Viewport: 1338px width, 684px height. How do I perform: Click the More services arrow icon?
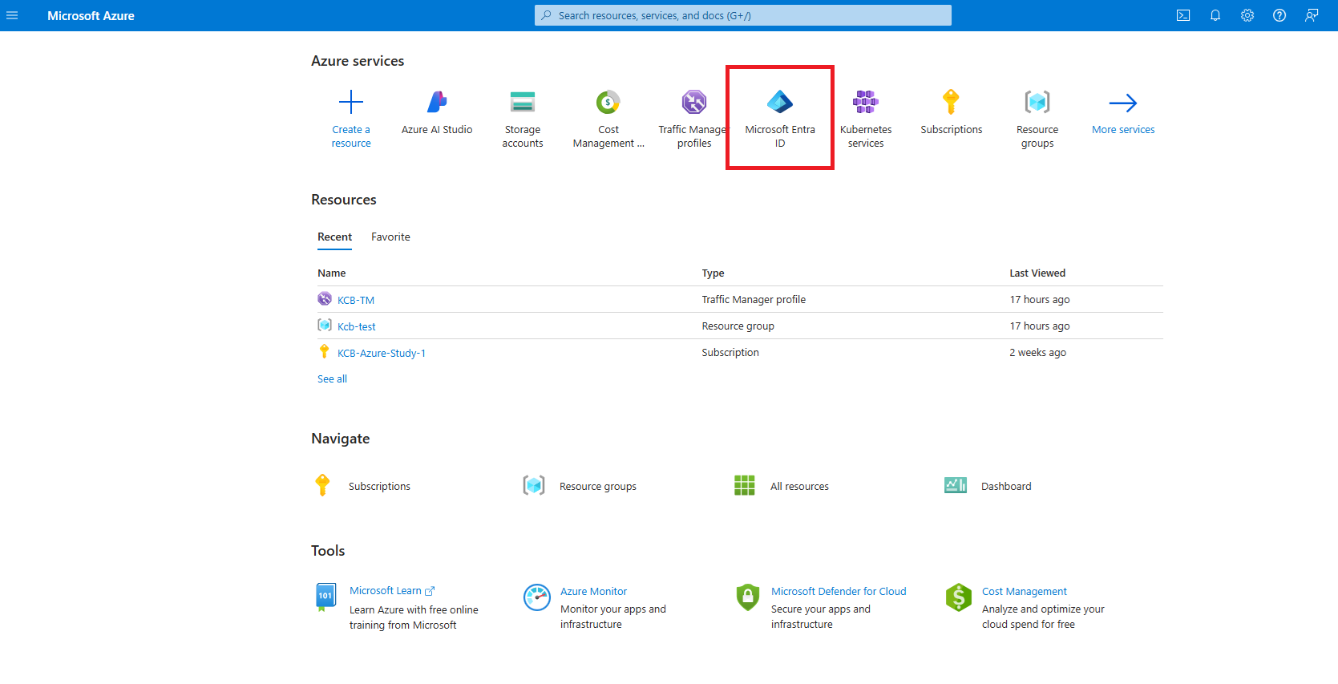[x=1123, y=103]
